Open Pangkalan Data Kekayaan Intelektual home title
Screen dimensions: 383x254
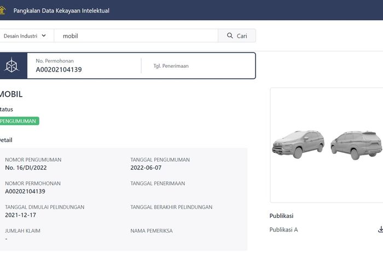(61, 11)
